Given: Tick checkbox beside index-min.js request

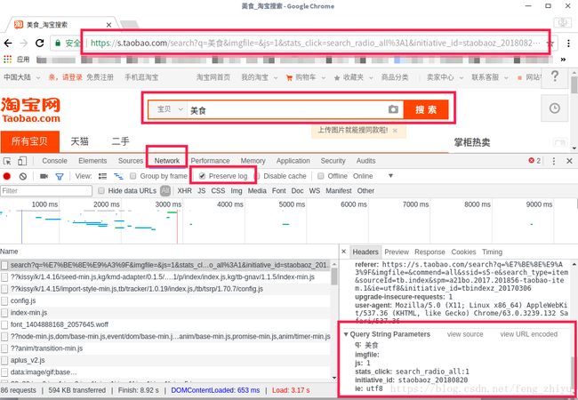Looking at the screenshot, I should click(4, 313).
